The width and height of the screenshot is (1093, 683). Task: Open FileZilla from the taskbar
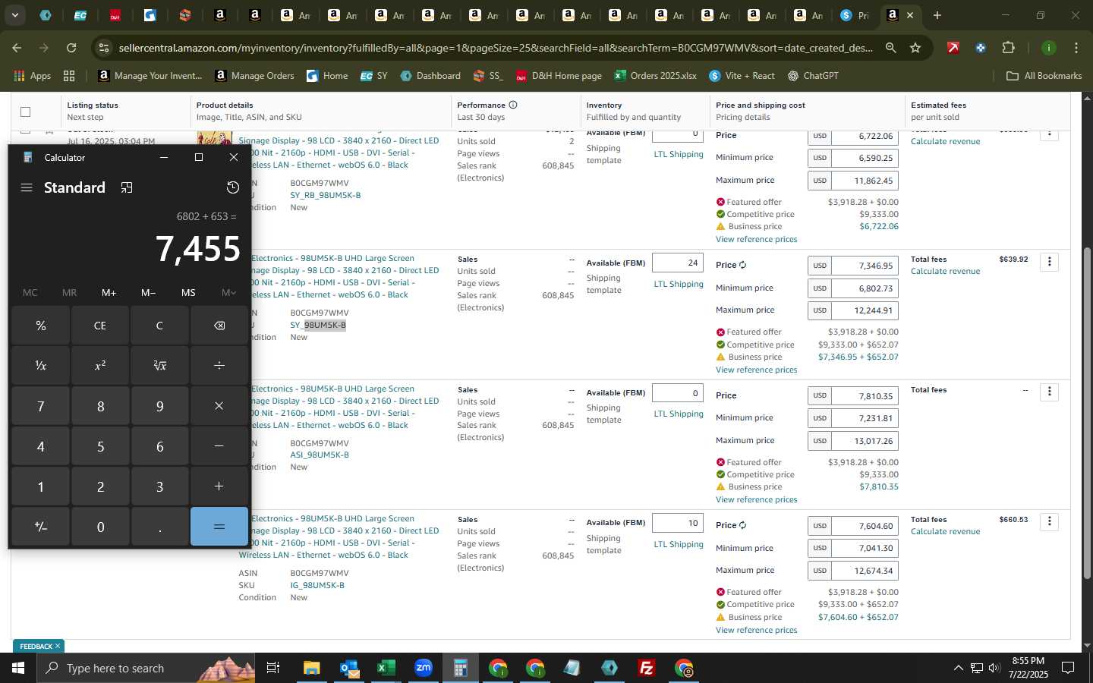[647, 668]
